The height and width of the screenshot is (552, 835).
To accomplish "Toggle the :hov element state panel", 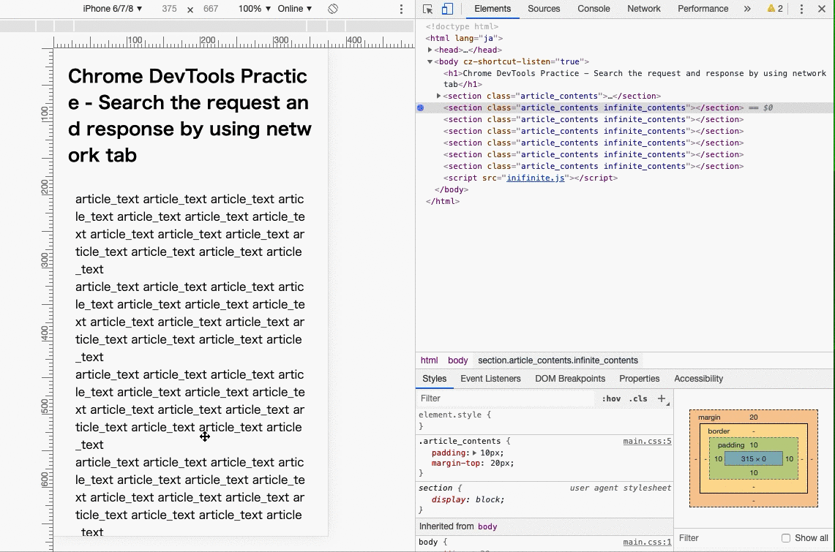I will point(611,398).
